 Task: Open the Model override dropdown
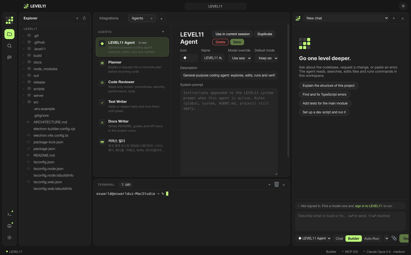point(240,58)
